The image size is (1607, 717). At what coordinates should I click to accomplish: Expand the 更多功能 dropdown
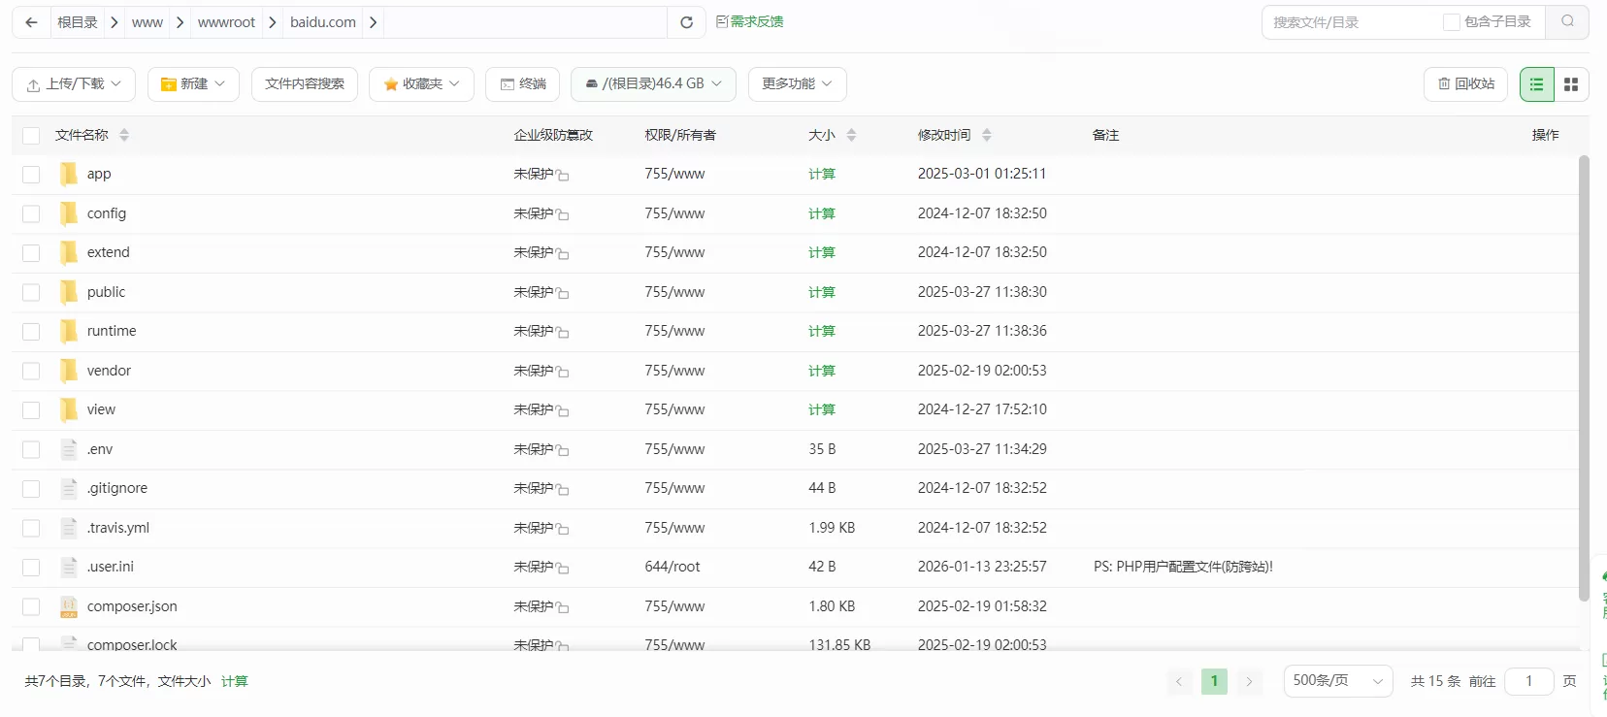[x=797, y=84]
